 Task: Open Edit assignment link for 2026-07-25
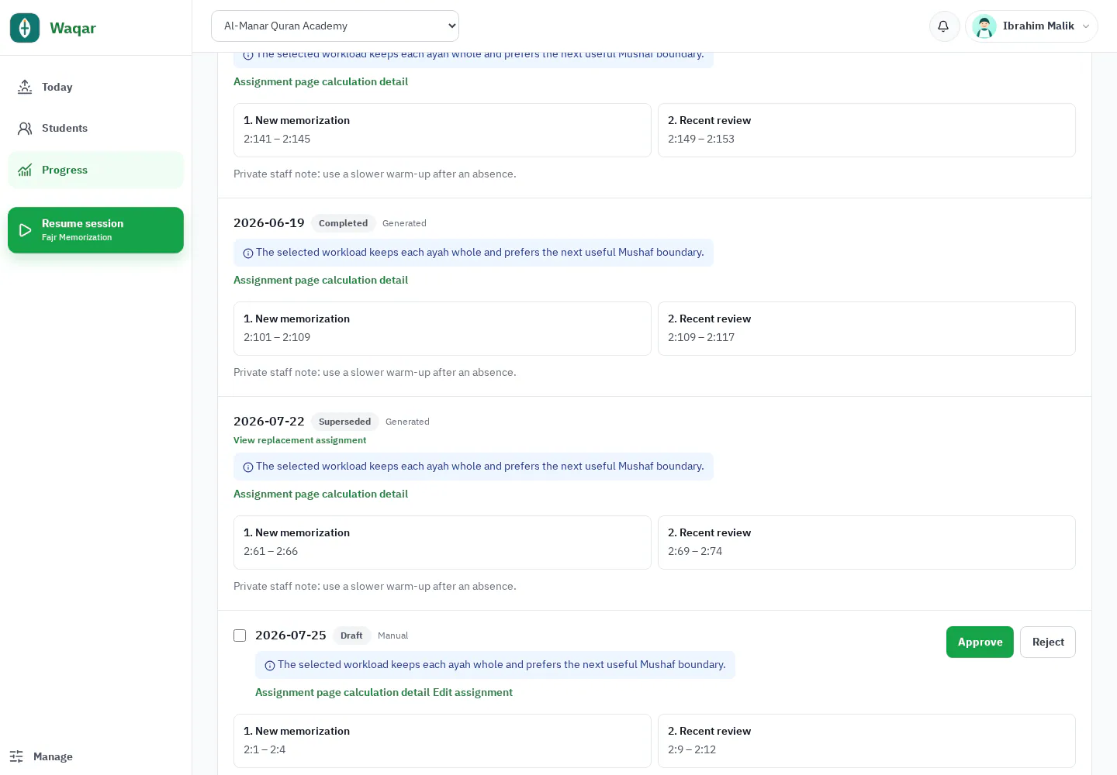point(472,692)
